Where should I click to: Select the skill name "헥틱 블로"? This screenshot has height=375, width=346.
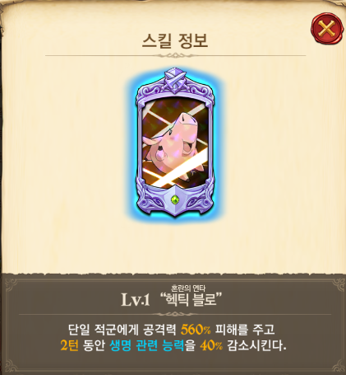(x=191, y=299)
